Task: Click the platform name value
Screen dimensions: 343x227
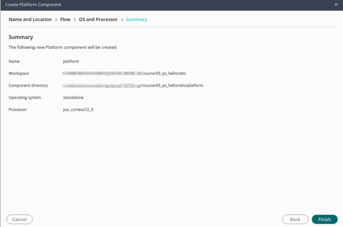Action: pyautogui.click(x=71, y=61)
